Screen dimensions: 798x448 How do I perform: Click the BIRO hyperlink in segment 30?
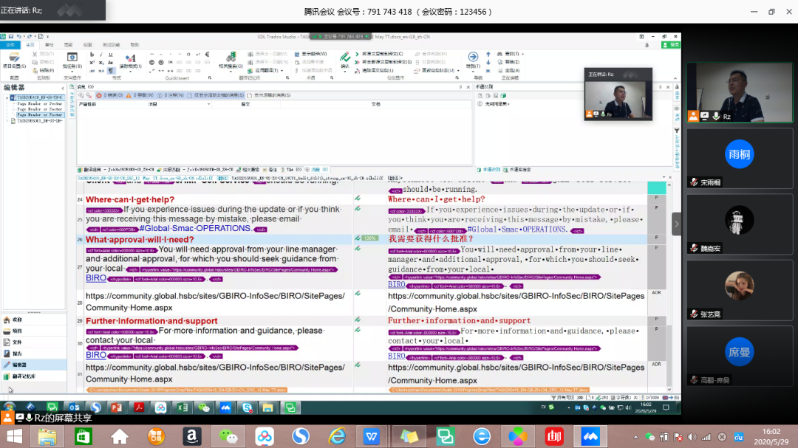click(x=96, y=355)
